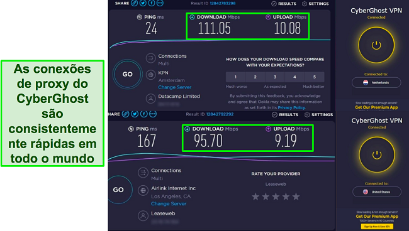Open Netherlands server location selector
This screenshot has height=231, width=409.
376,83
